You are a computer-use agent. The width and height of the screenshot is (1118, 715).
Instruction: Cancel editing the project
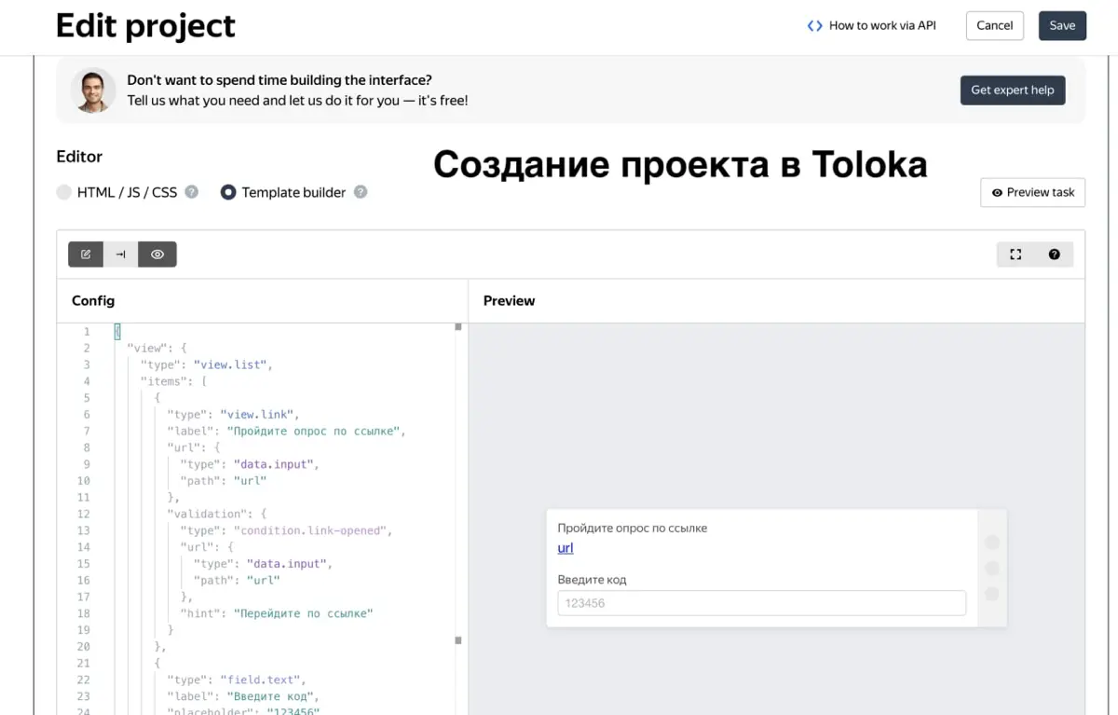pyautogui.click(x=995, y=25)
